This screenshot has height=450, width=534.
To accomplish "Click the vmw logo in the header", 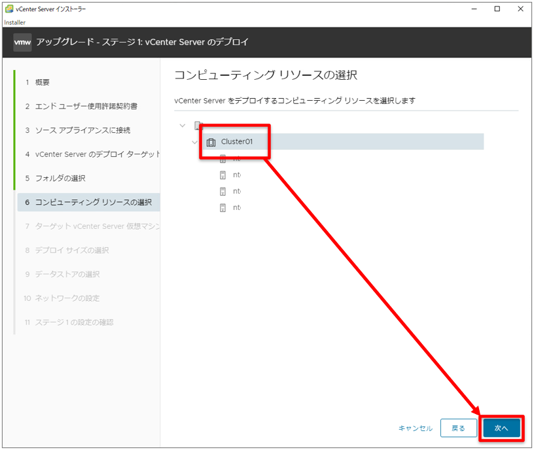I will (x=22, y=43).
